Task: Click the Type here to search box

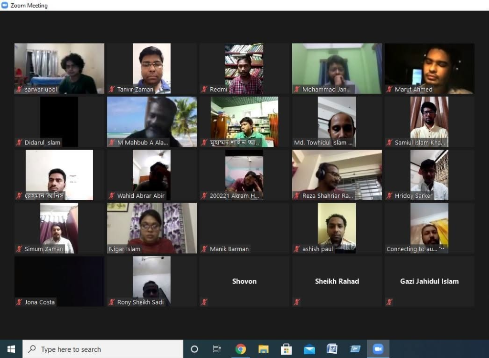Action: tap(103, 349)
